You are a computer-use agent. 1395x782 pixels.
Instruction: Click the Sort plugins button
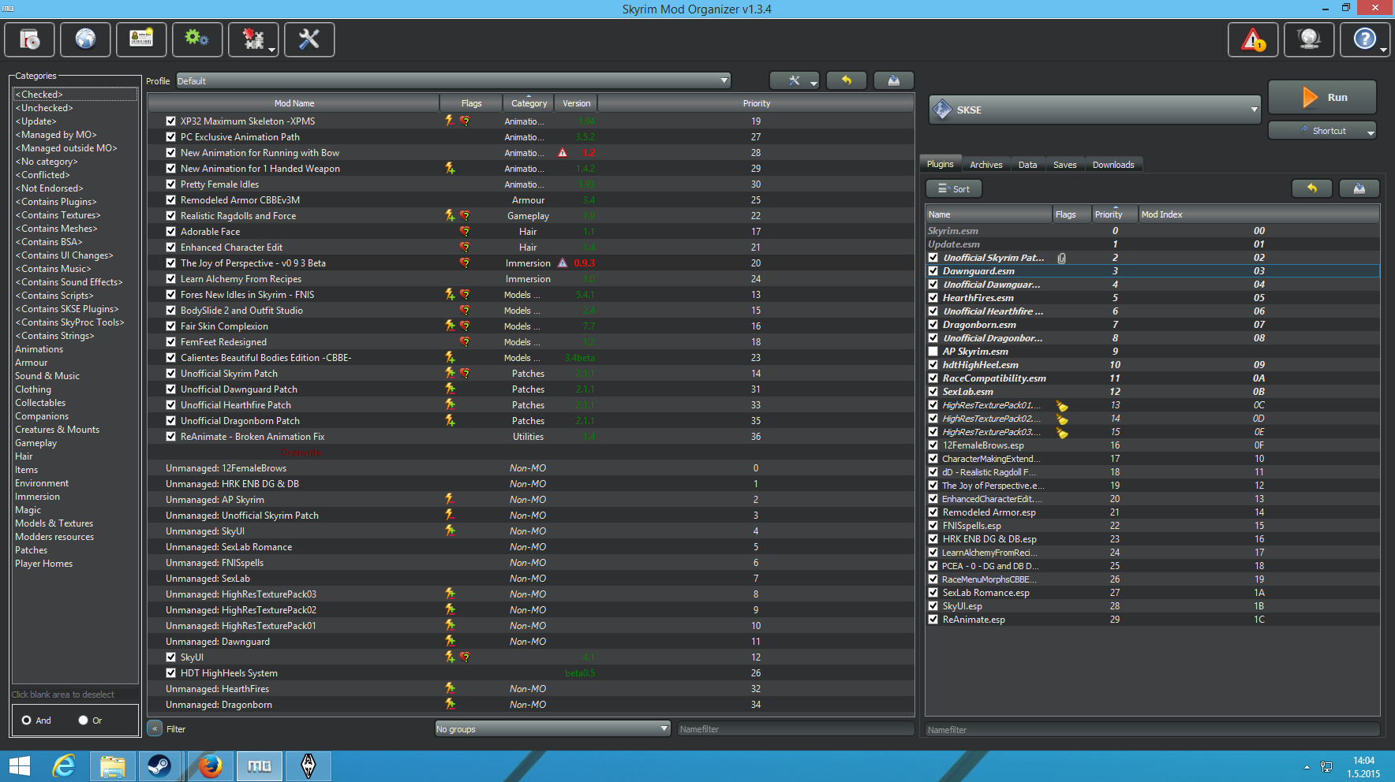[x=954, y=188]
